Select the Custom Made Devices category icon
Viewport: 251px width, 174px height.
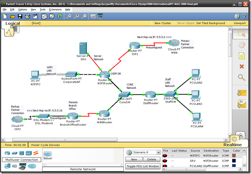(23, 166)
